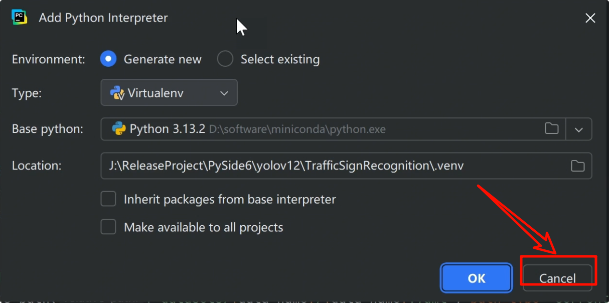Click the Cancel button

tap(557, 278)
